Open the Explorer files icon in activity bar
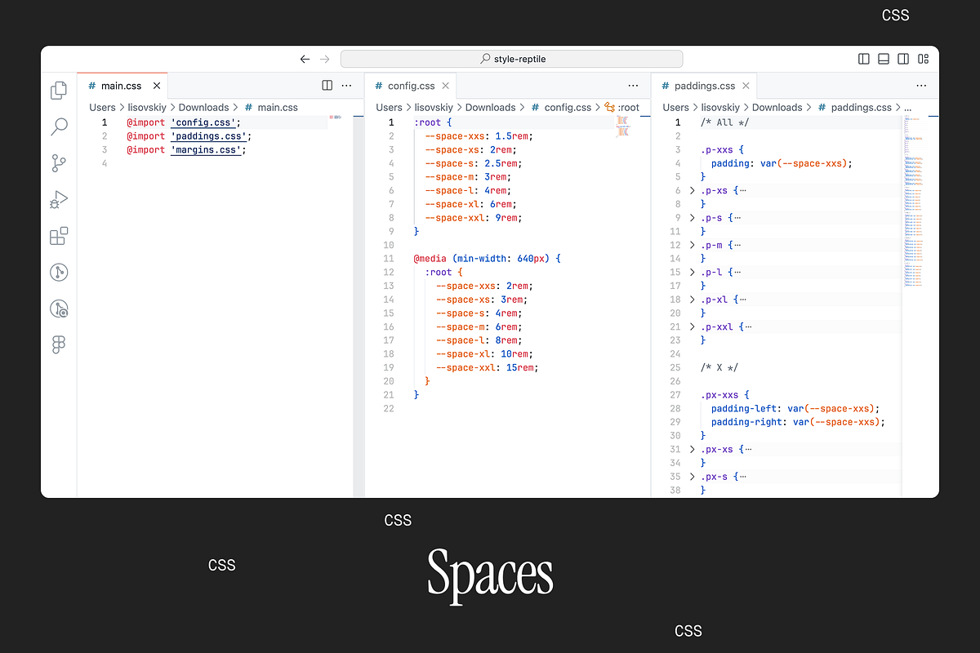The width and height of the screenshot is (980, 653). click(x=59, y=91)
